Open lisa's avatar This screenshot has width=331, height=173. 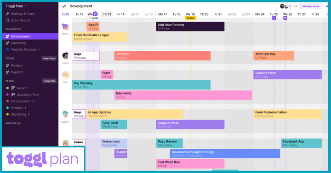click(x=65, y=75)
